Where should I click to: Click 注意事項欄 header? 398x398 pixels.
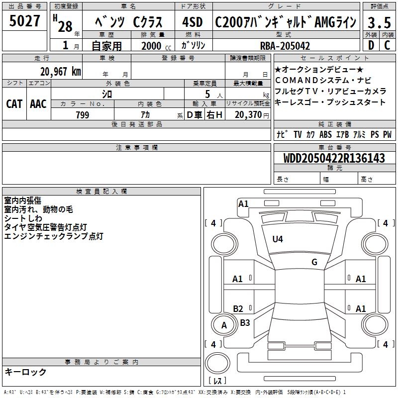(x=136, y=147)
